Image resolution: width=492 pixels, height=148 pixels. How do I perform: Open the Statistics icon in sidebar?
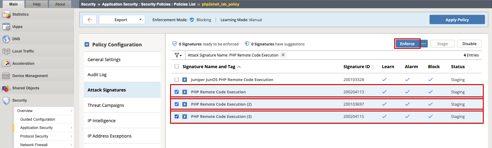6,14
